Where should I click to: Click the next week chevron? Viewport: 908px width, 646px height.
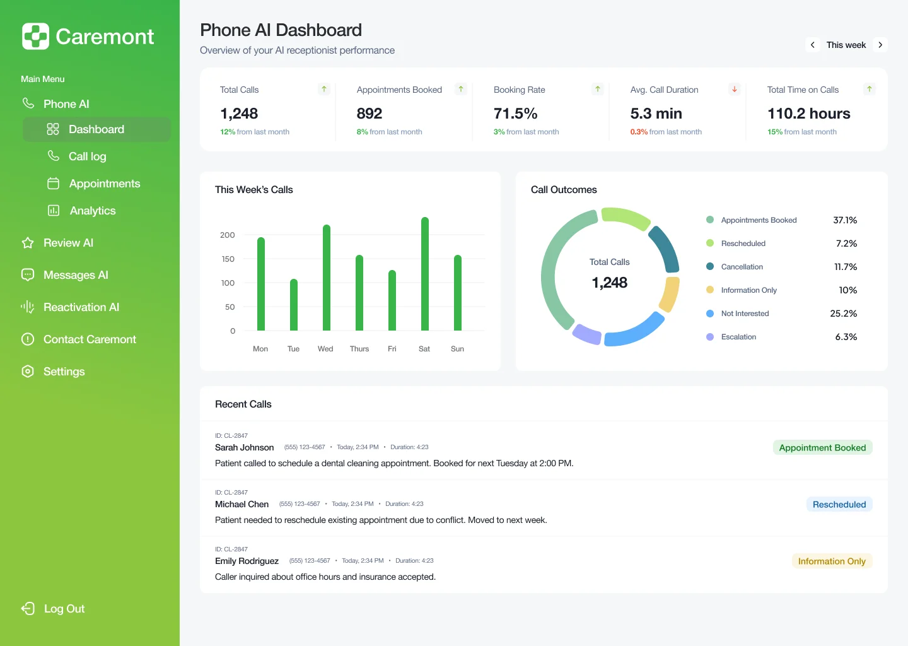click(x=880, y=45)
